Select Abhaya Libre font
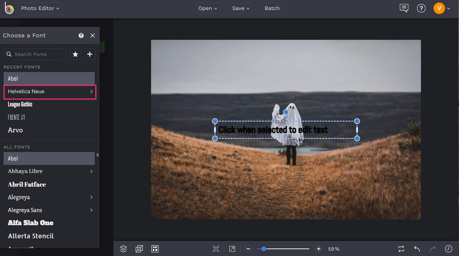The width and height of the screenshot is (459, 256). click(x=49, y=171)
